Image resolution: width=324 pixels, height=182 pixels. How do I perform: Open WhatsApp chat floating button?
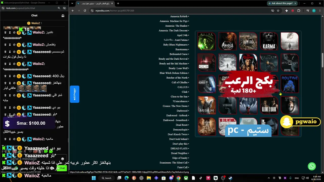pyautogui.click(x=312, y=166)
